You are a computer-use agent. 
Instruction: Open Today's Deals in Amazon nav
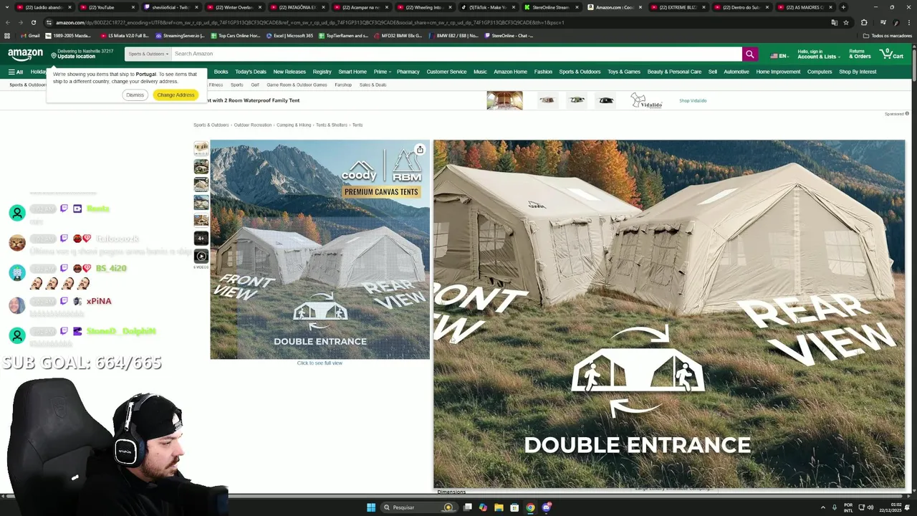tap(251, 72)
